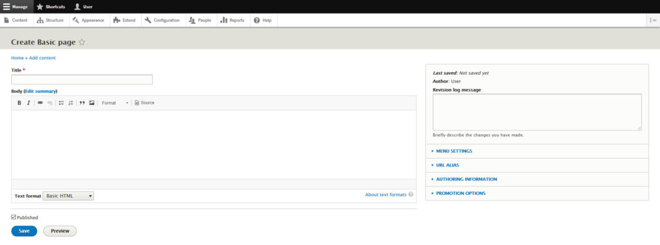Screen dimensions: 660x245
Task: Click the help icon beside About text formats
Action: tap(411, 195)
